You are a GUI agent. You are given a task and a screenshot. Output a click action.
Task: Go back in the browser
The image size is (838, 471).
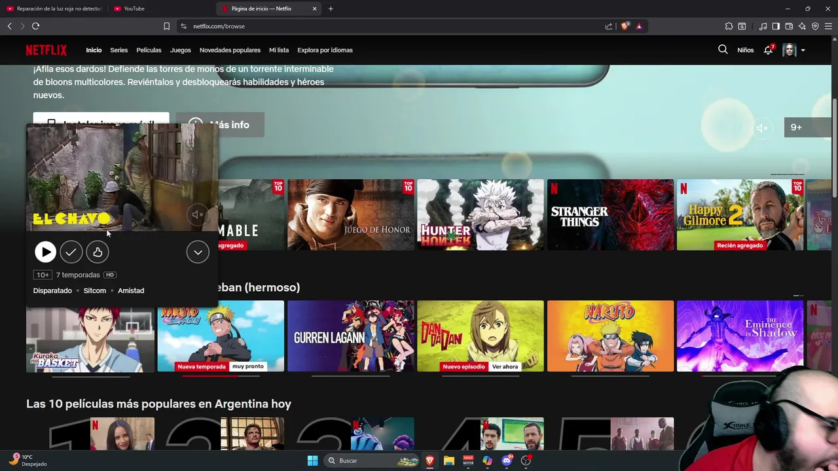click(9, 26)
